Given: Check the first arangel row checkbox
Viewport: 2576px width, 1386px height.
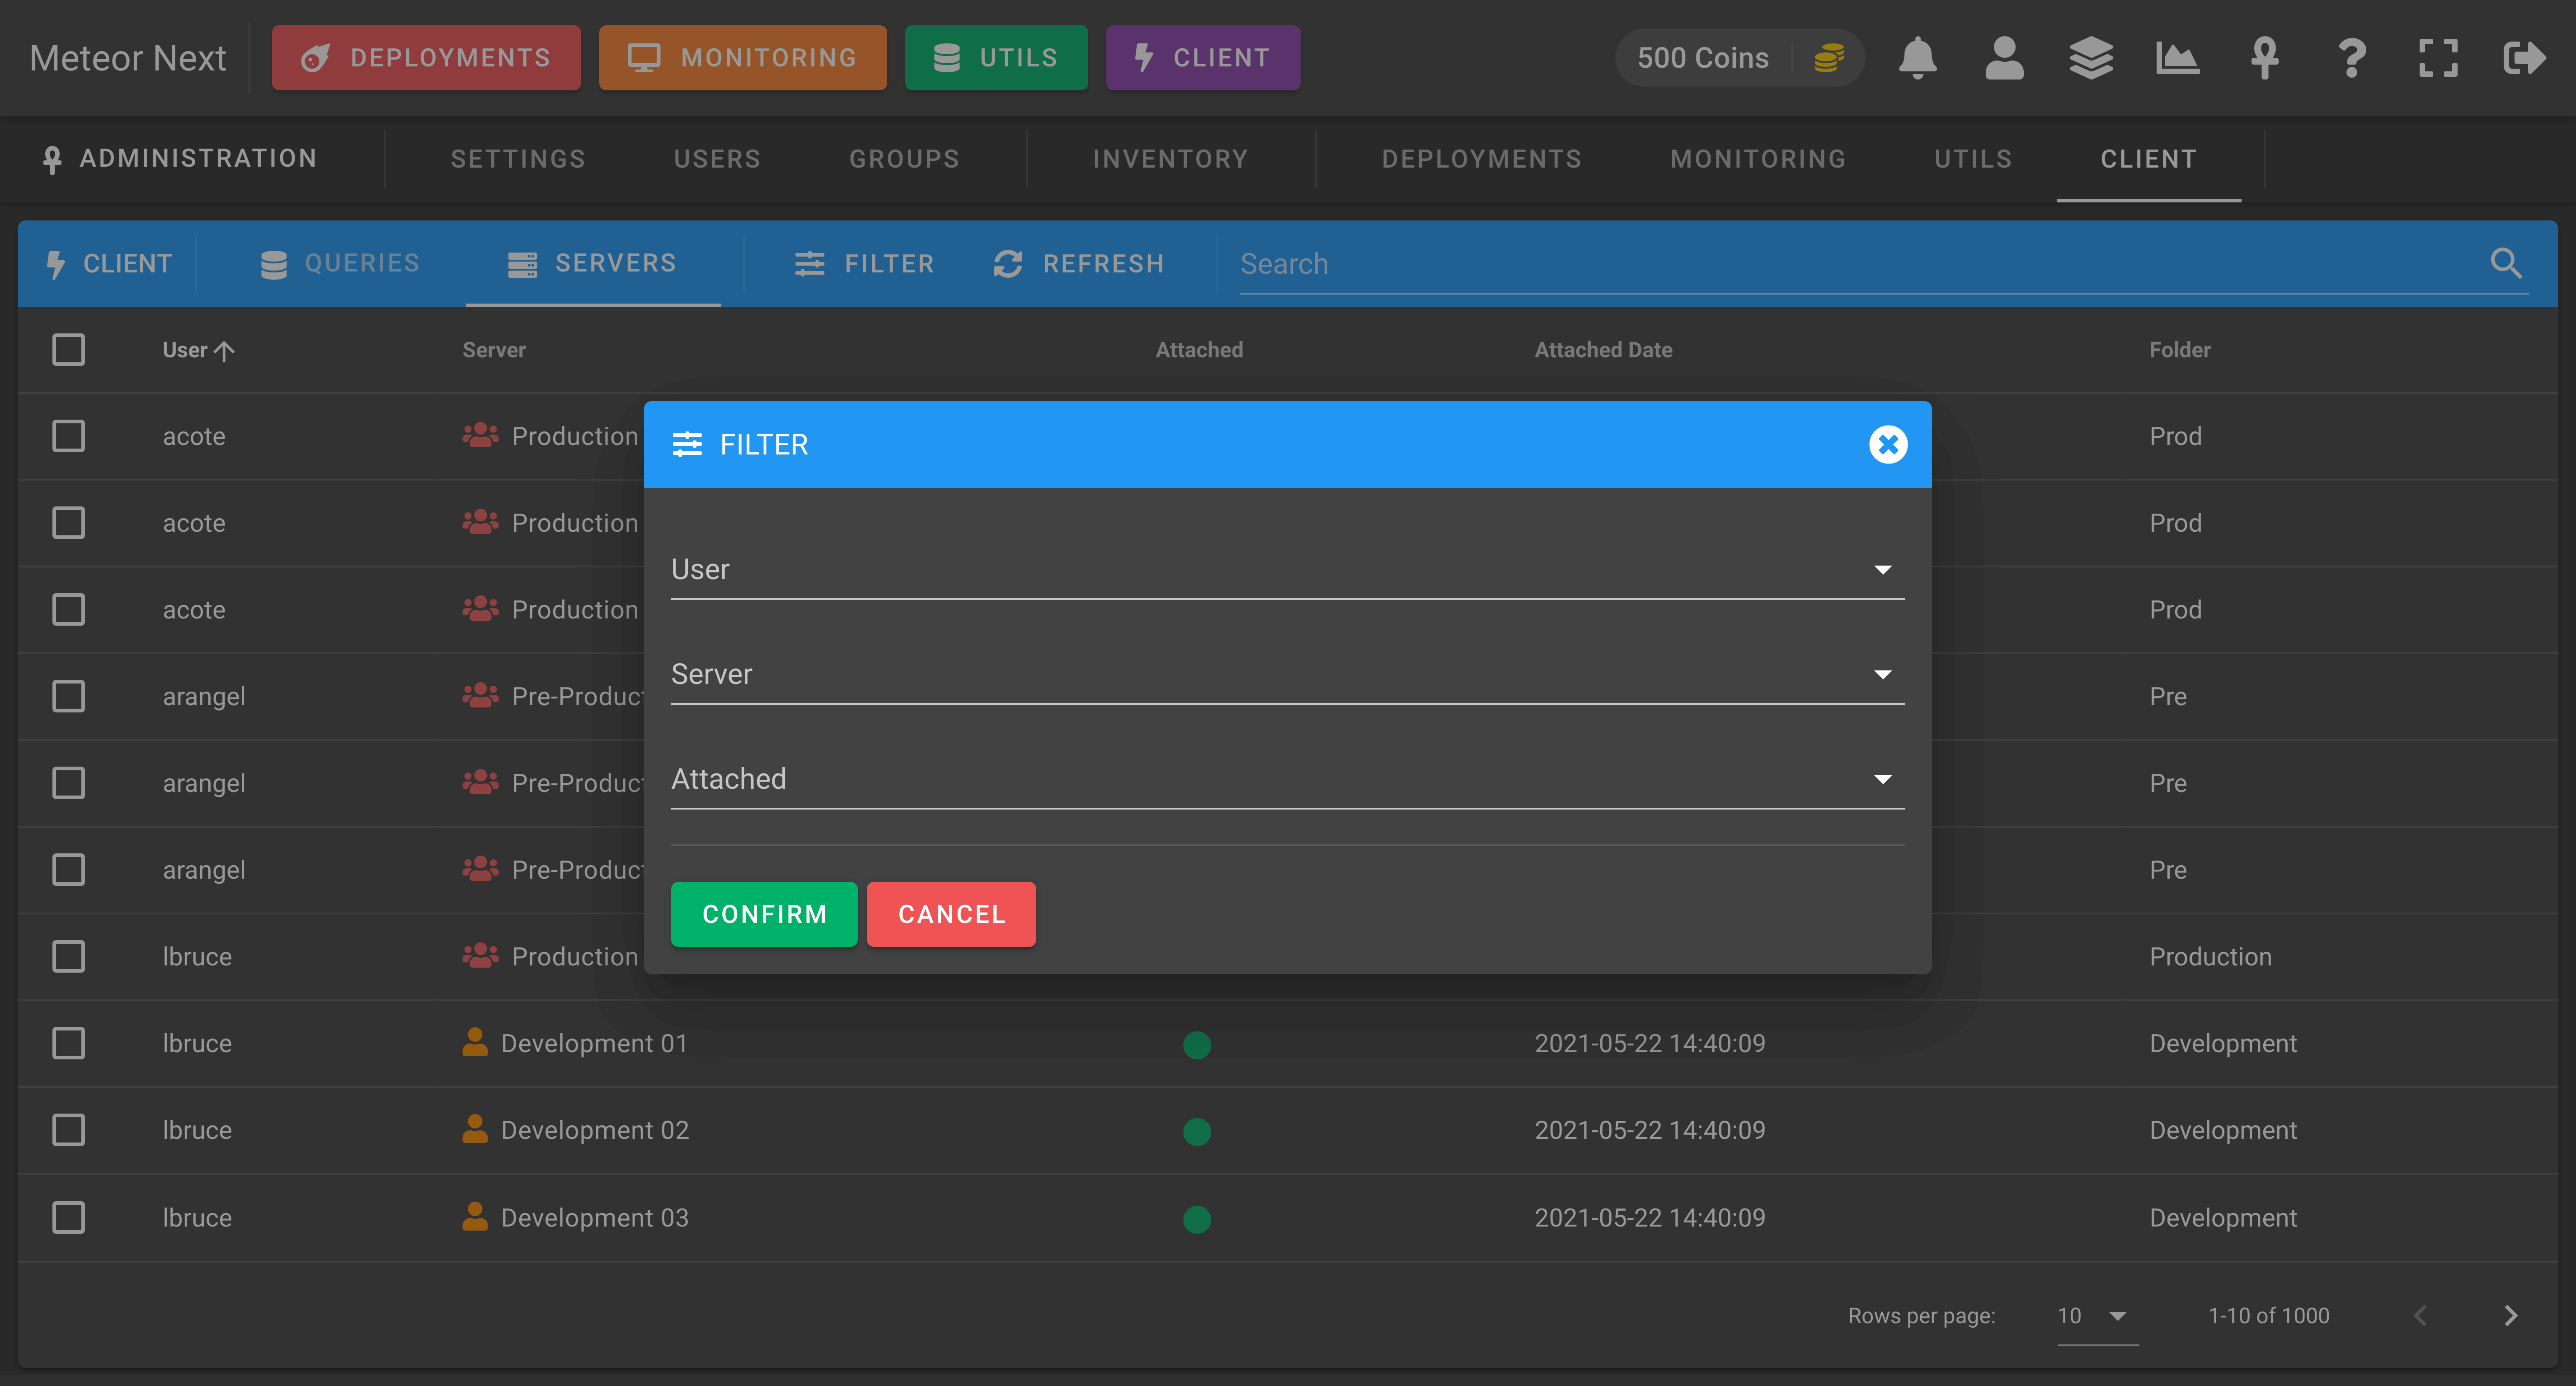Looking at the screenshot, I should tap(68, 697).
